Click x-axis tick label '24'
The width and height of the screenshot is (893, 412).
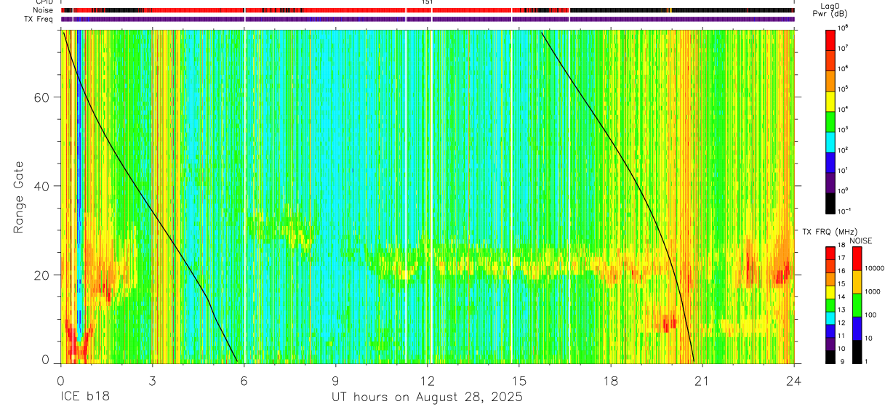click(x=794, y=380)
